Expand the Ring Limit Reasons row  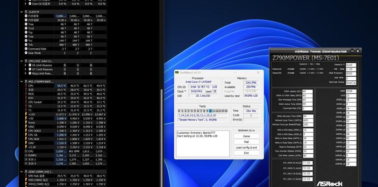click(26, 73)
